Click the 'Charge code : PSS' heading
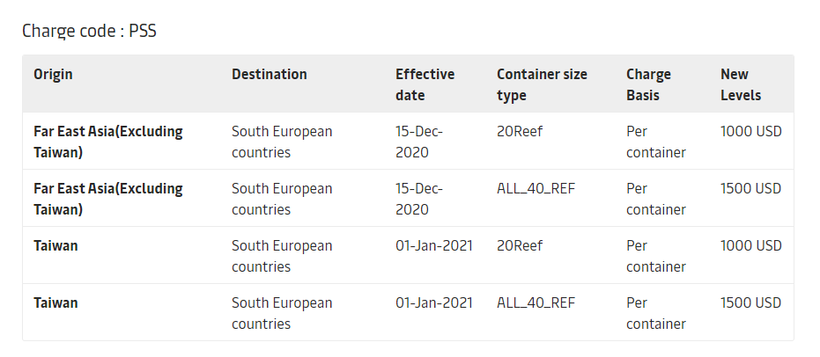 click(x=89, y=32)
